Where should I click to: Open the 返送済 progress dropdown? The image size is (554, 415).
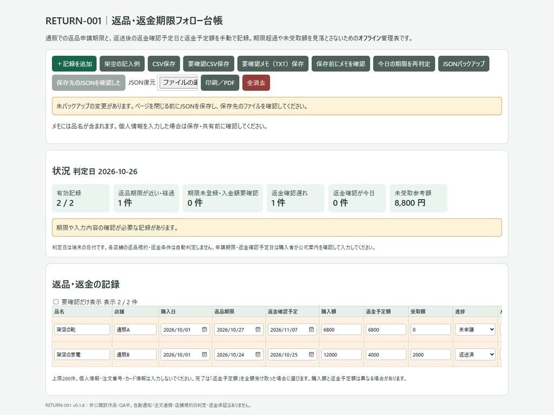(x=475, y=354)
